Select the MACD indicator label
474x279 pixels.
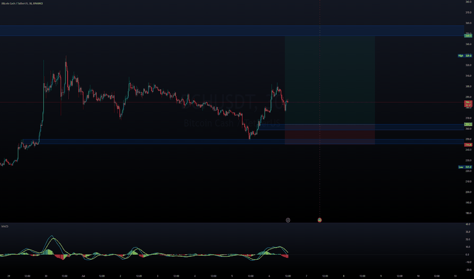pyautogui.click(x=5, y=226)
